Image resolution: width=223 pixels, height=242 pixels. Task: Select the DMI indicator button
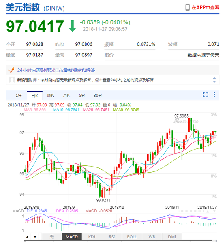(172, 237)
